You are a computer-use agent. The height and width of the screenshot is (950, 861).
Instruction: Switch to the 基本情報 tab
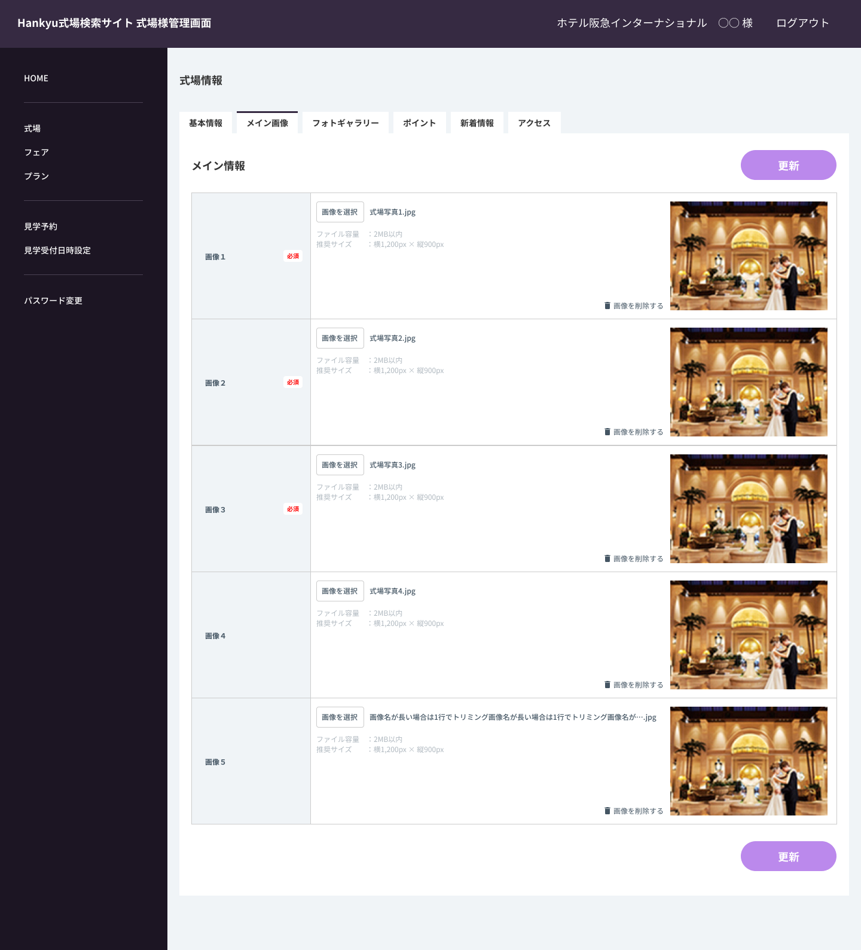pos(206,123)
